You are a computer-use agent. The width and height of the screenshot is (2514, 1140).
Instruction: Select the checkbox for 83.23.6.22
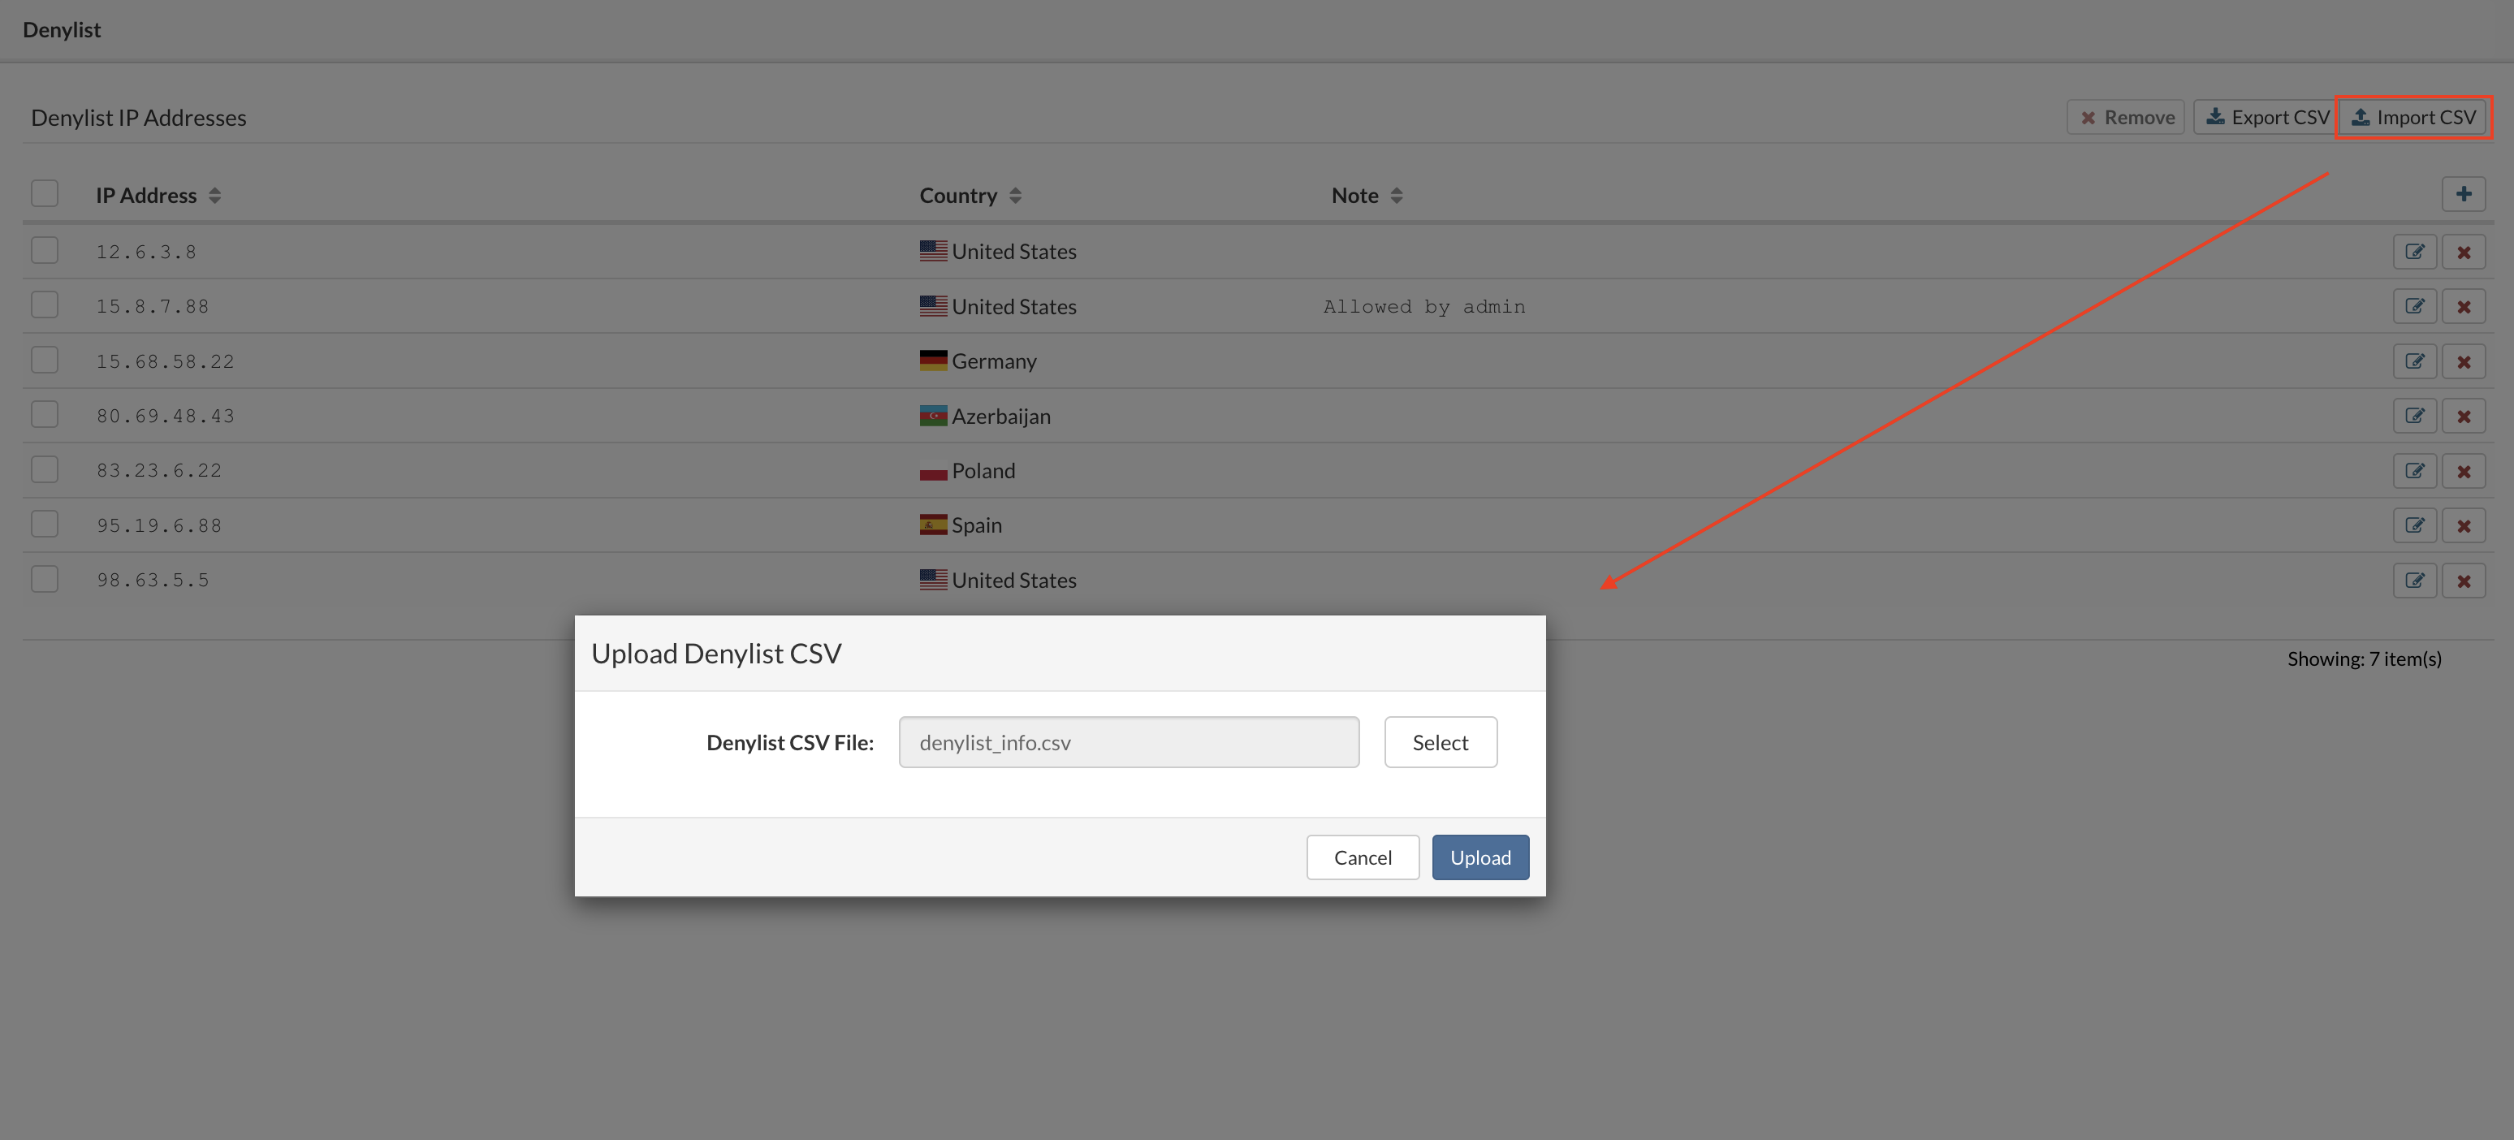(45, 469)
